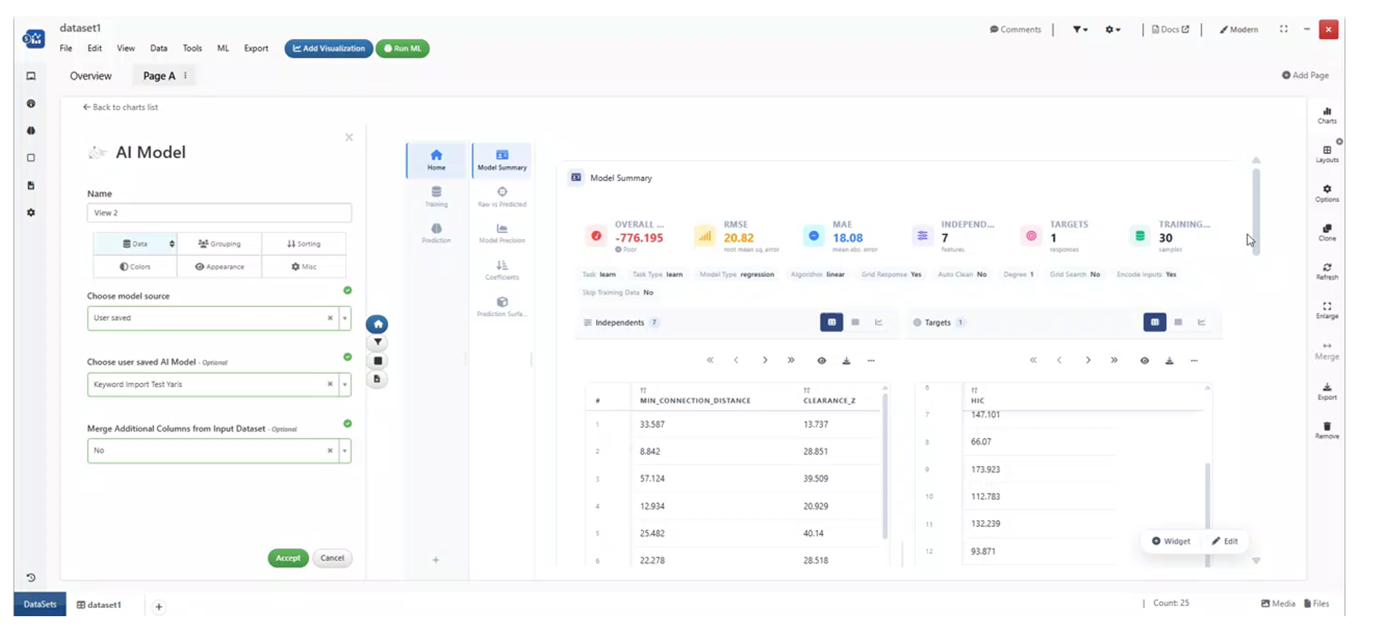Click the Edit button near Widget
The height and width of the screenshot is (640, 1373).
click(1224, 541)
